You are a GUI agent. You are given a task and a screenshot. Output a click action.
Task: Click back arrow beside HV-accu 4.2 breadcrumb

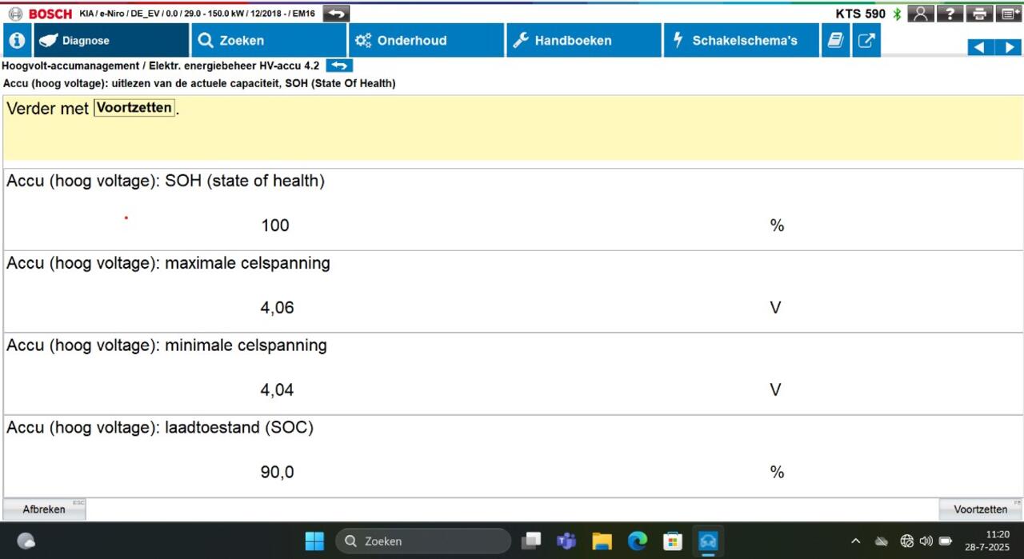339,66
